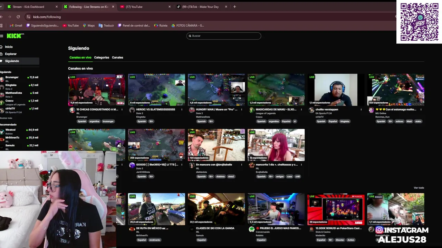Open the Kick hamburger menu icon
442x248 pixels.
2,36
